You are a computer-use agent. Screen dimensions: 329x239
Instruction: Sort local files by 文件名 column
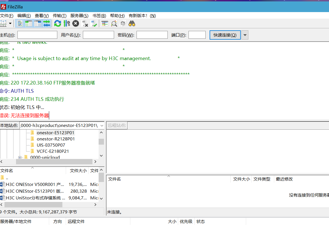(33, 171)
